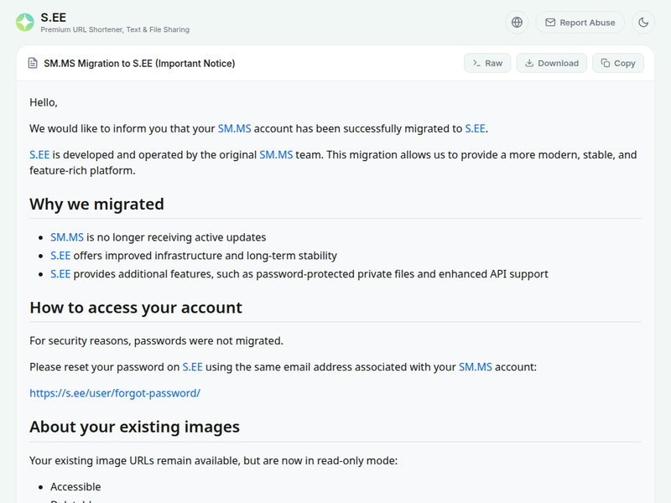Click the 'Your existing image URLs remain available' sentence
Screen dimensions: 671x503
click(214, 460)
